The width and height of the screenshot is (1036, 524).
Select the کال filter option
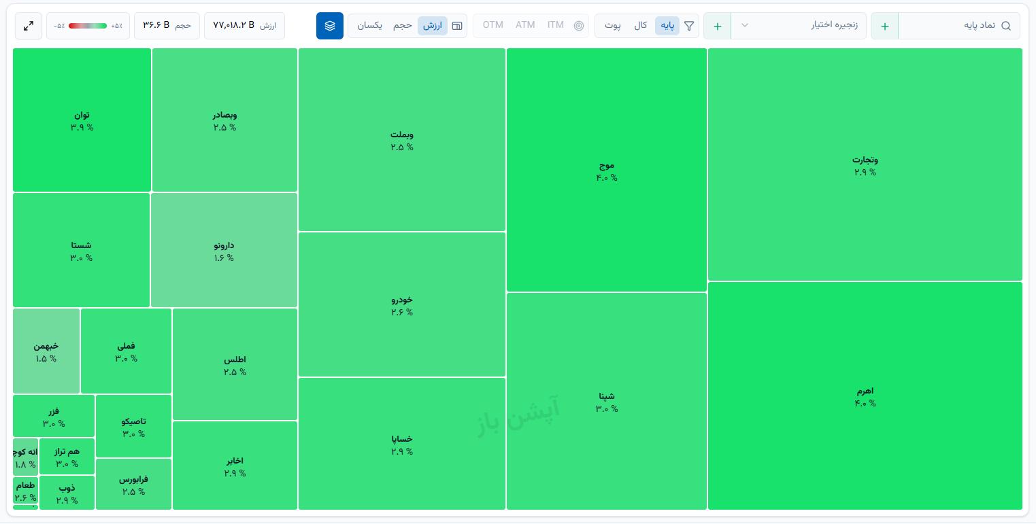click(x=640, y=26)
